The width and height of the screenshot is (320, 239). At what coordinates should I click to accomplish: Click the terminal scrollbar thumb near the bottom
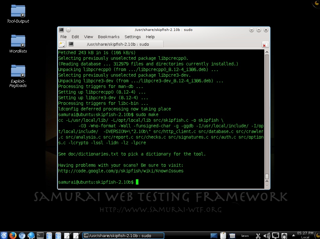(267, 176)
